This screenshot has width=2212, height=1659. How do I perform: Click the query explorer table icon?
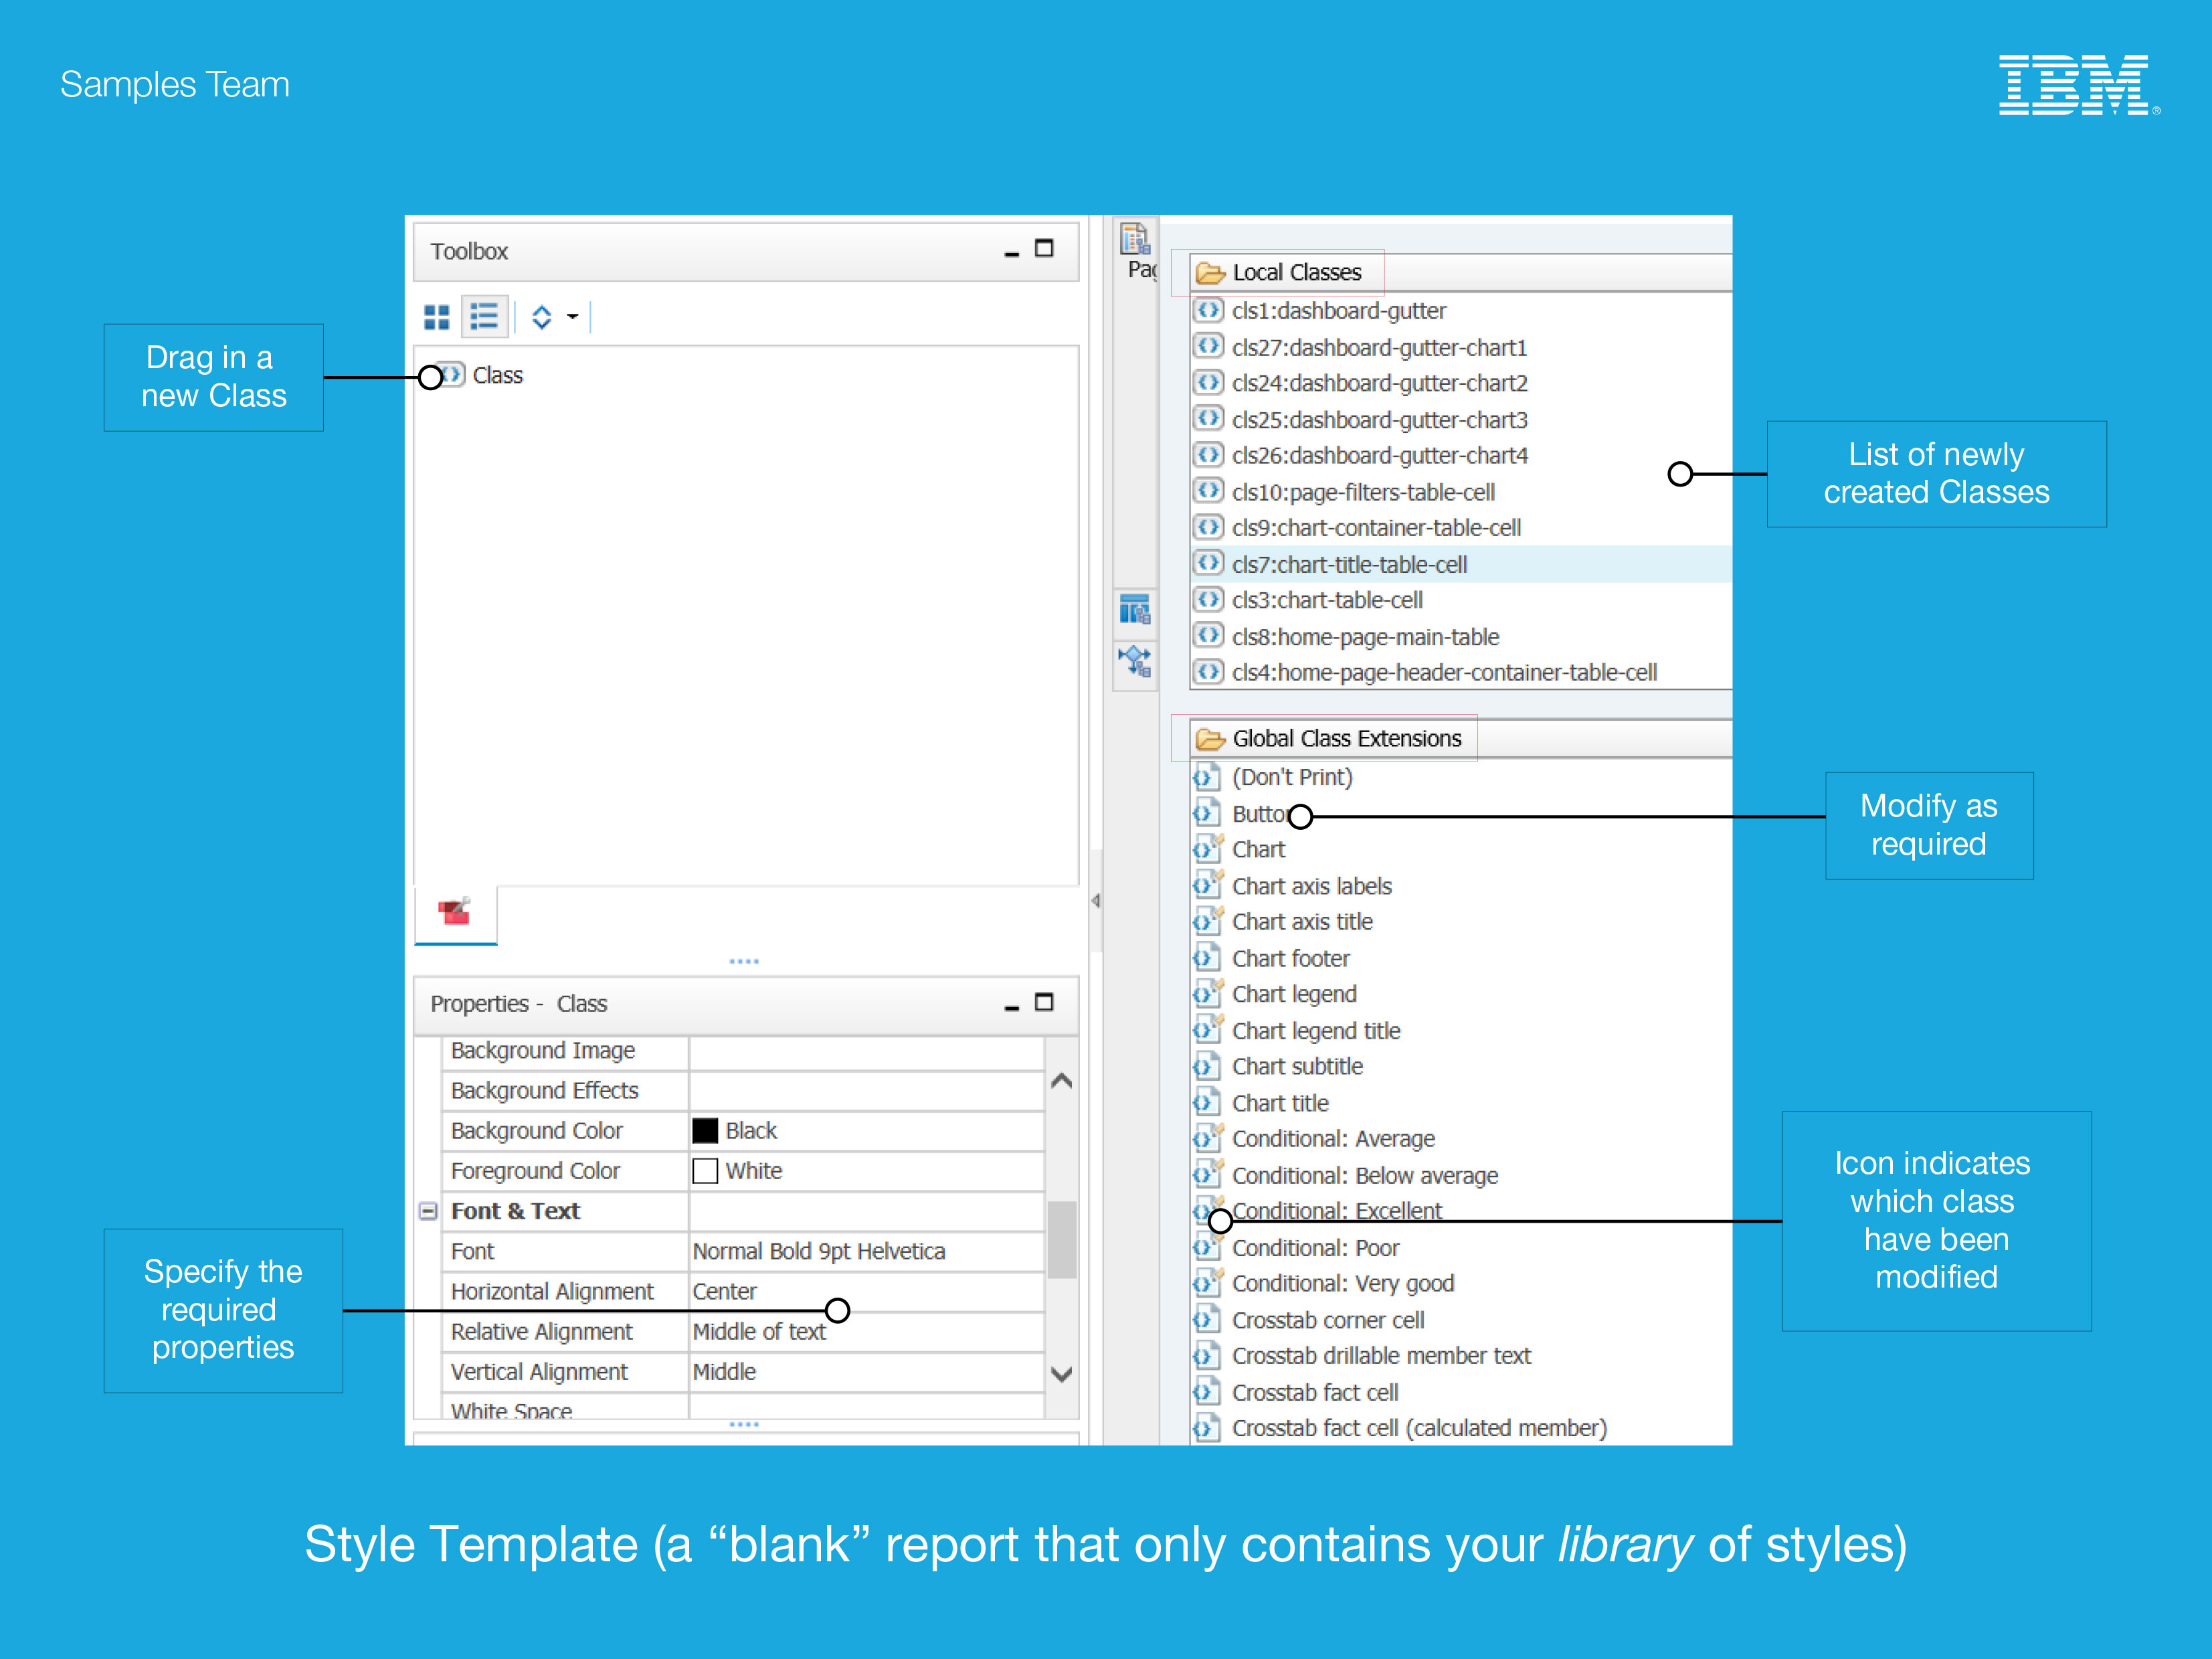point(1135,609)
